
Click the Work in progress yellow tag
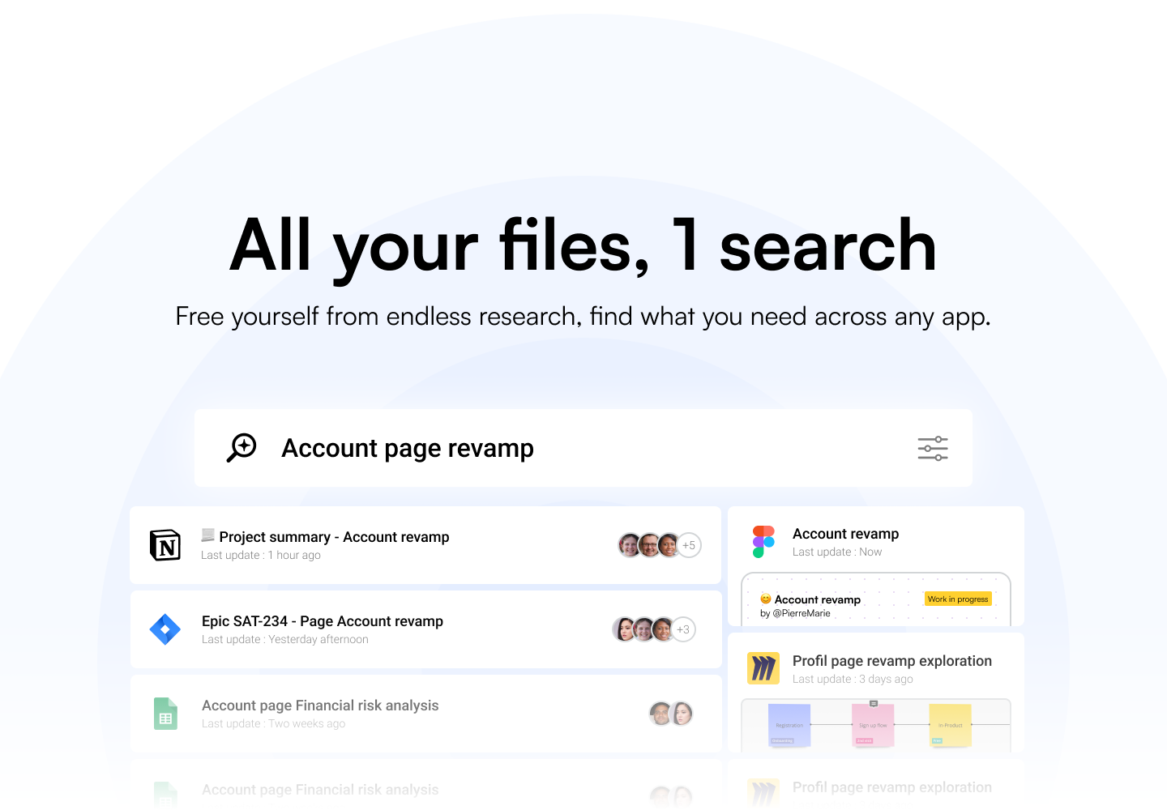(x=958, y=599)
